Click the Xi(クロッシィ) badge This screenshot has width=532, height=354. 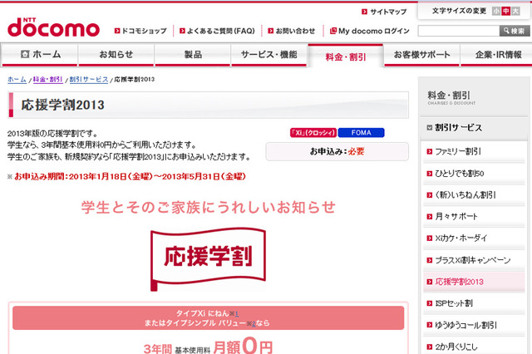(313, 133)
